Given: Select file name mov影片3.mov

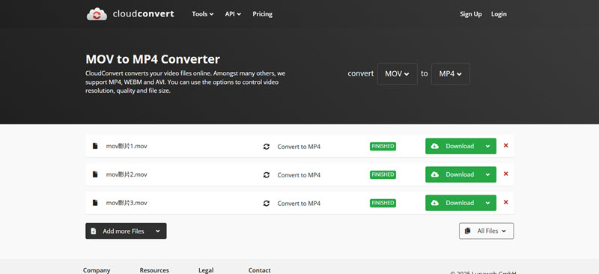Looking at the screenshot, I should tap(127, 203).
